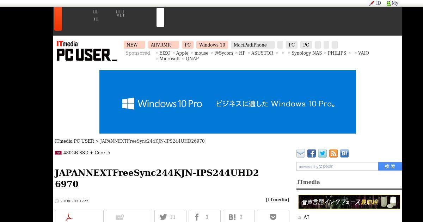Image resolution: width=423 pixels, height=222 pixels.
Task: Click the article headline JAPANNEXTFreeSync244KJN-IPS244UHD26970
Action: click(157, 178)
